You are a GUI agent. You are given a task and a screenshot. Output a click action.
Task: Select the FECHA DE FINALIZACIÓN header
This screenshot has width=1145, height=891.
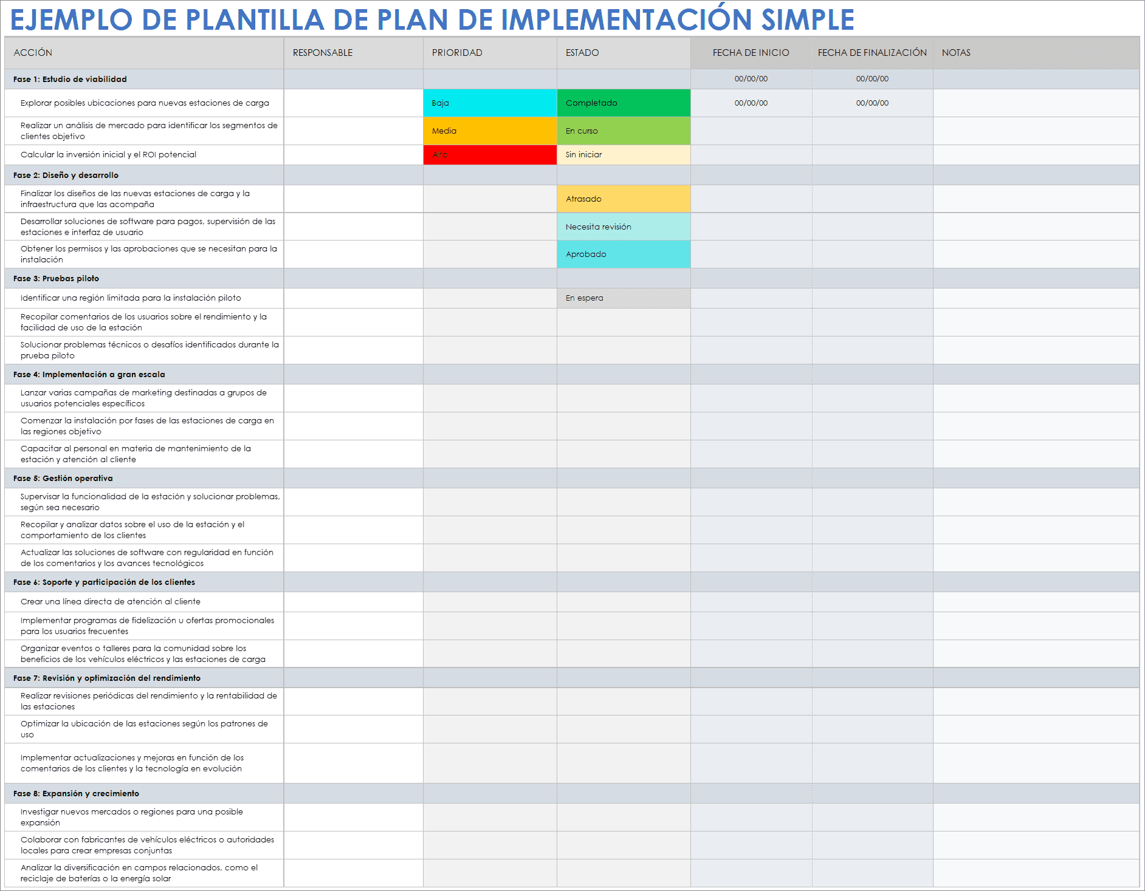point(872,53)
